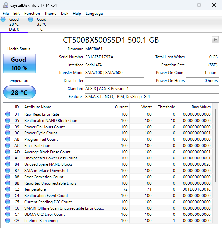
Task: Click status orb for Raw Read Error Rate
Action: [x=8, y=114]
